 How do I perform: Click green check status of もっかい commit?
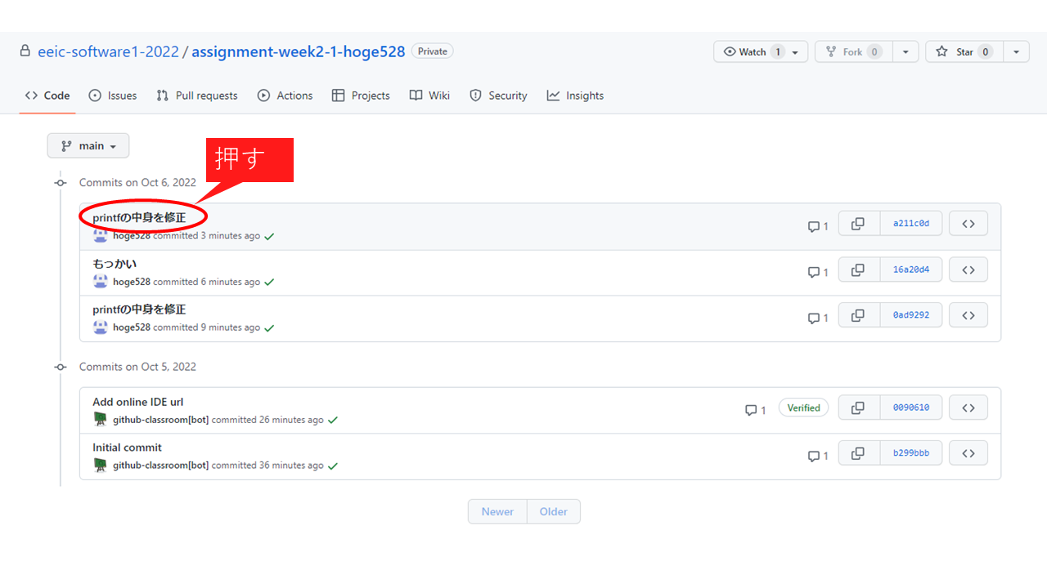click(269, 283)
